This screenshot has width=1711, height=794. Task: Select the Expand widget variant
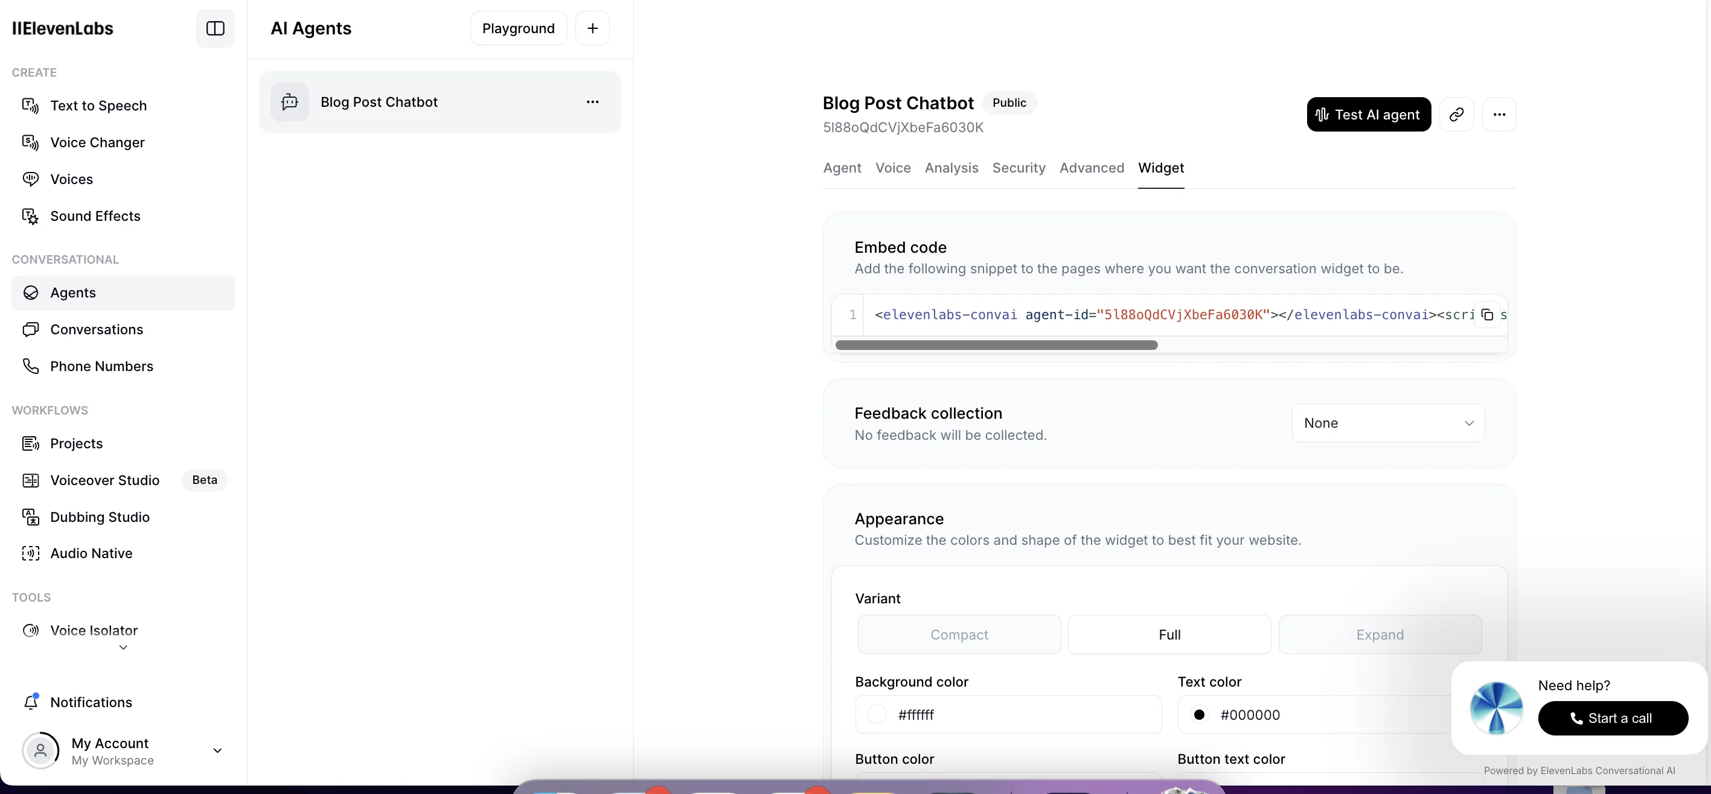1379,634
